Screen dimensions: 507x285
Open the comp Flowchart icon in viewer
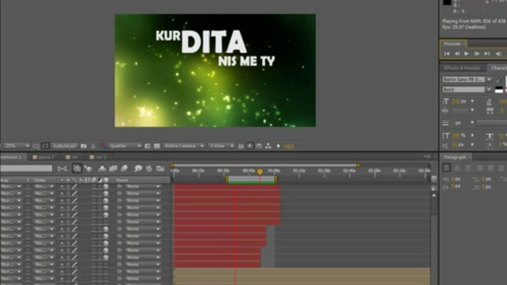(268, 146)
